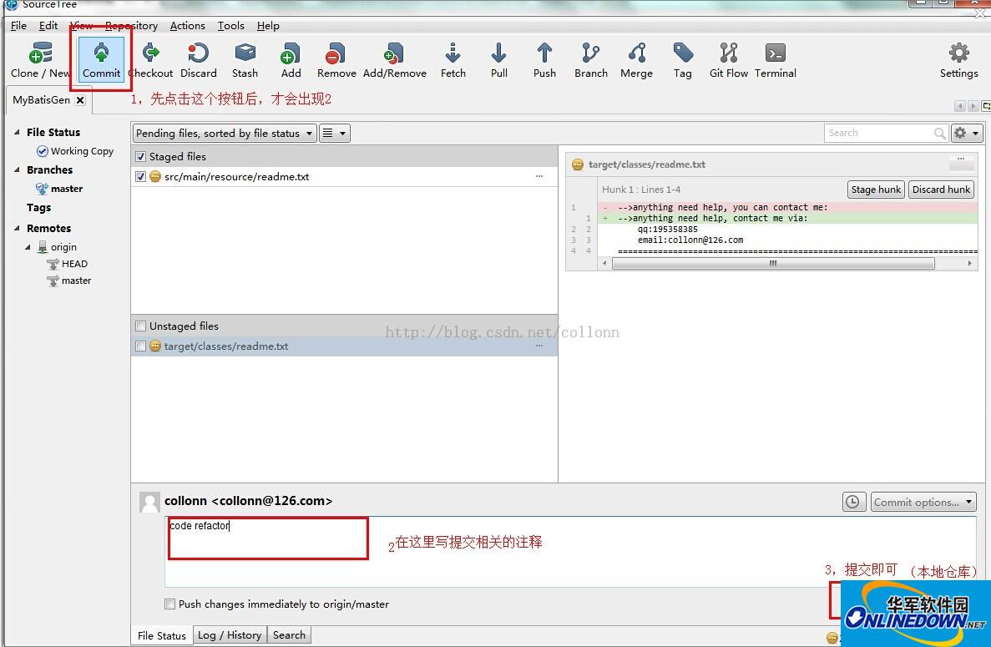This screenshot has width=991, height=647.
Task: Select the Checkout toolbar icon
Action: coord(150,60)
